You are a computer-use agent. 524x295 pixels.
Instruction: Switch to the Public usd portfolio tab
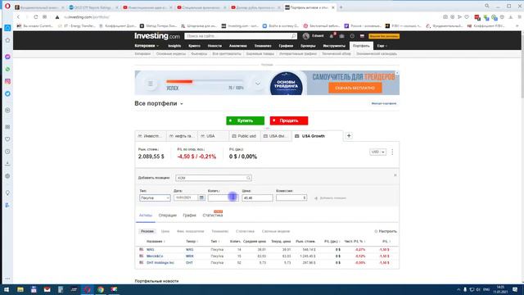pos(244,136)
